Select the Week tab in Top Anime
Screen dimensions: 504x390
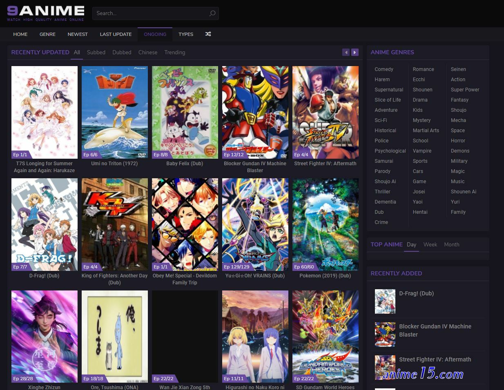[430, 244]
